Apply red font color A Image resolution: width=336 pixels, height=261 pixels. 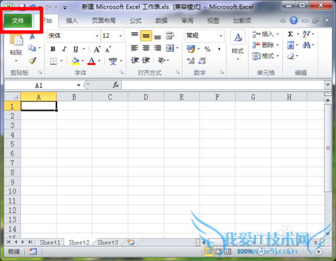click(91, 61)
